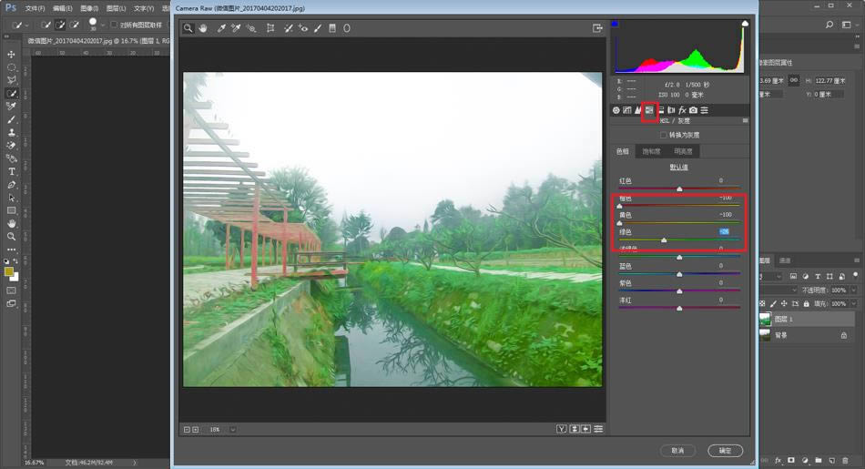Viewport: 865px width, 469px height.
Task: Open the HSL / Grayscale panel icon
Action: tap(649, 110)
